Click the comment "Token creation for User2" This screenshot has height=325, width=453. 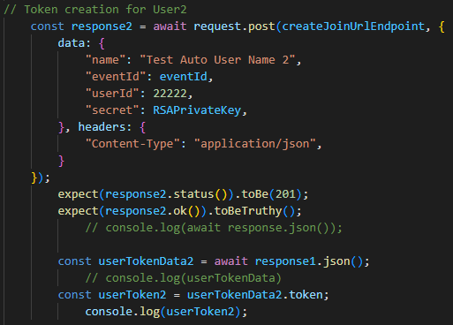(95, 10)
